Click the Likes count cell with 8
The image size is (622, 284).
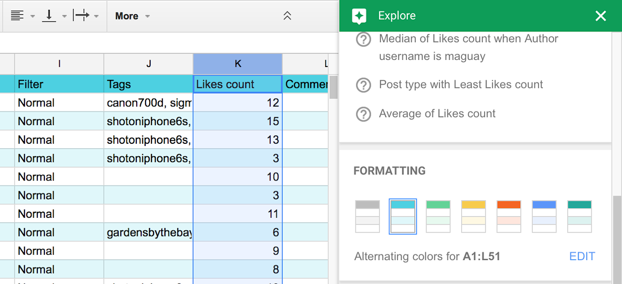(x=238, y=269)
